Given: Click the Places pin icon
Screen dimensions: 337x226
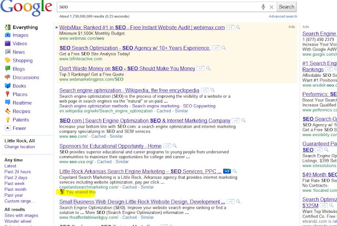Looking at the screenshot, I should pyautogui.click(x=7, y=94).
